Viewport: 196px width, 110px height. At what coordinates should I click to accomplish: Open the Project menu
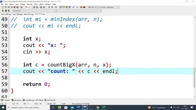tap(23, 4)
